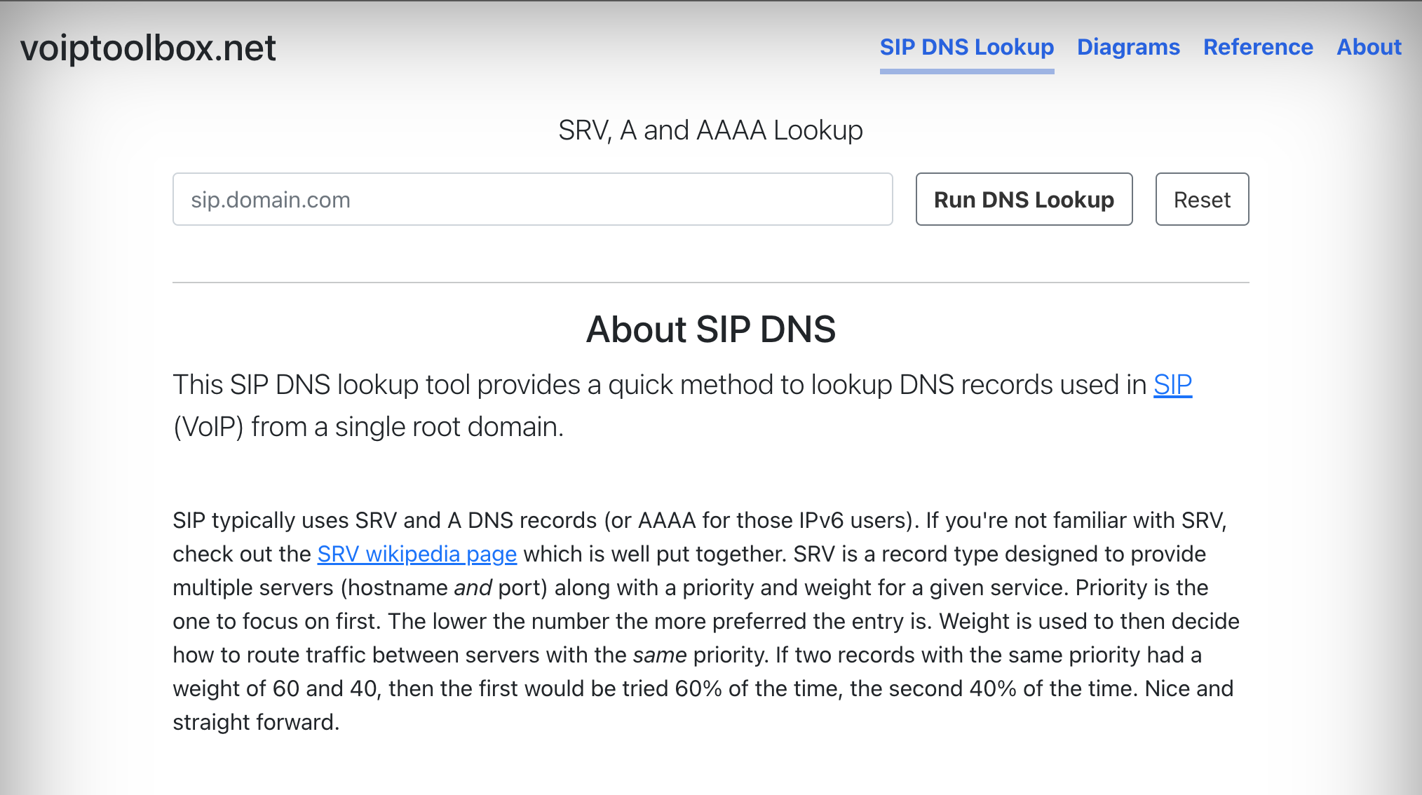Navigate to the About page

tap(1368, 47)
